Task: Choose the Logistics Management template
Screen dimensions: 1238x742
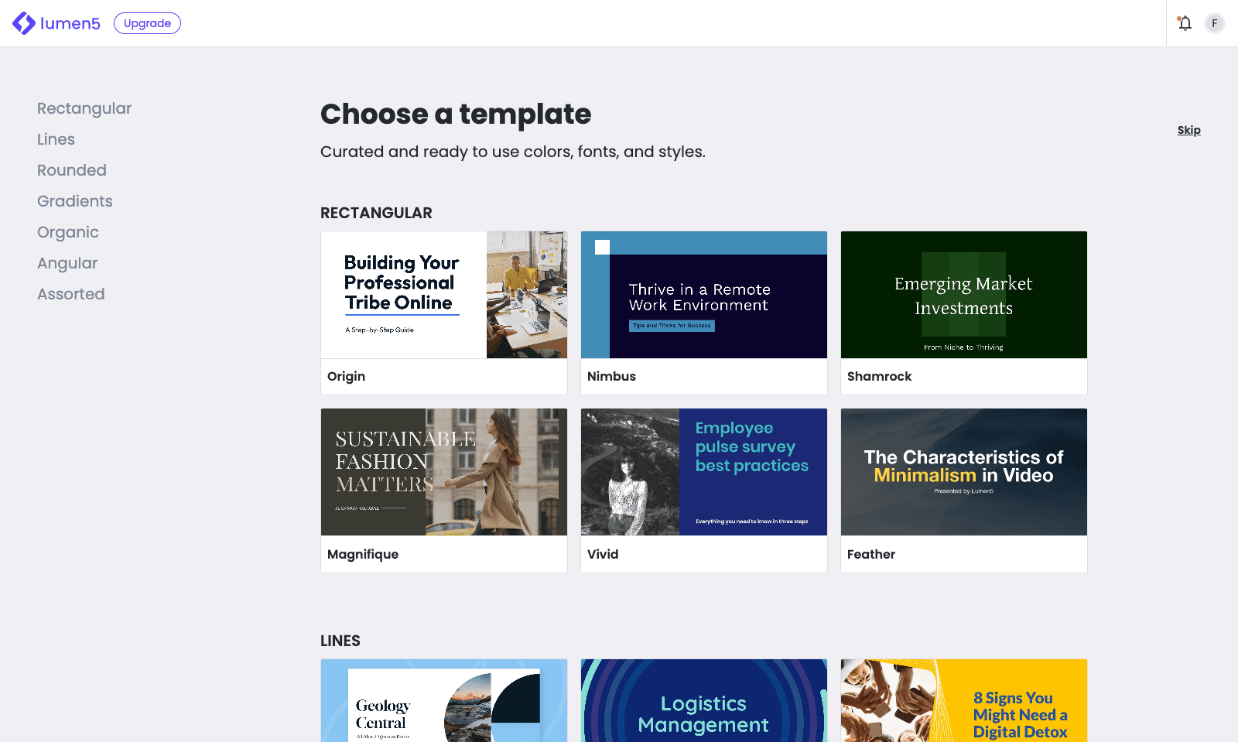Action: pos(704,701)
